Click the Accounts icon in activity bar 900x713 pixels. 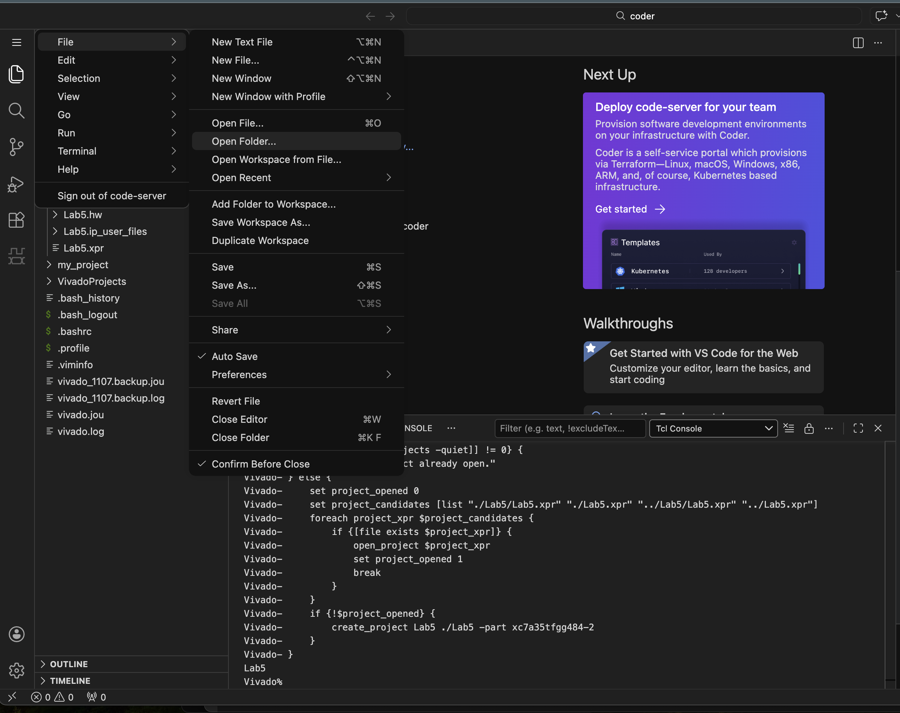pyautogui.click(x=17, y=634)
